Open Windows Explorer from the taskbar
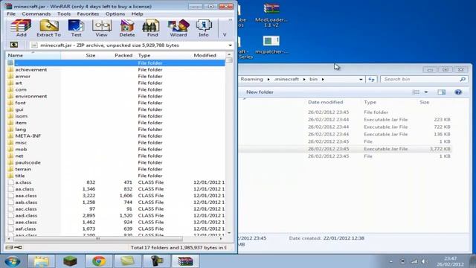 pos(42,261)
